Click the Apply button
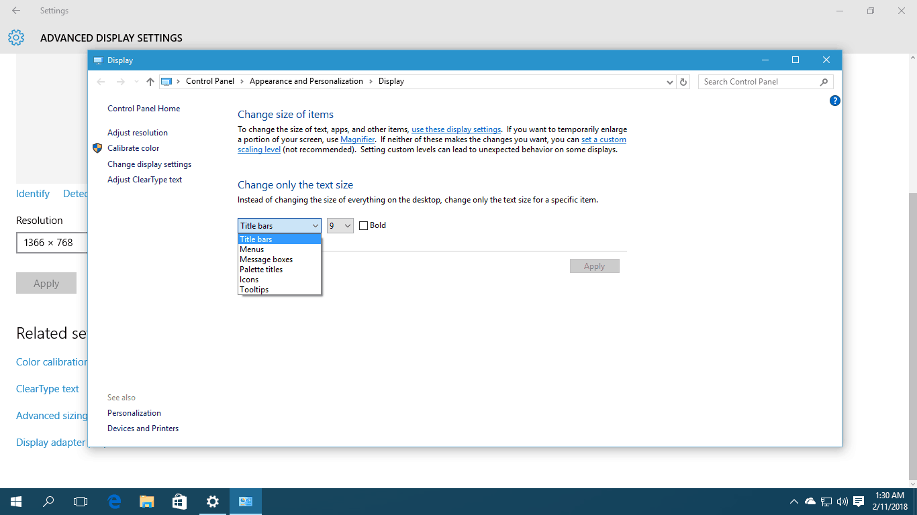917x515 pixels. 595,266
